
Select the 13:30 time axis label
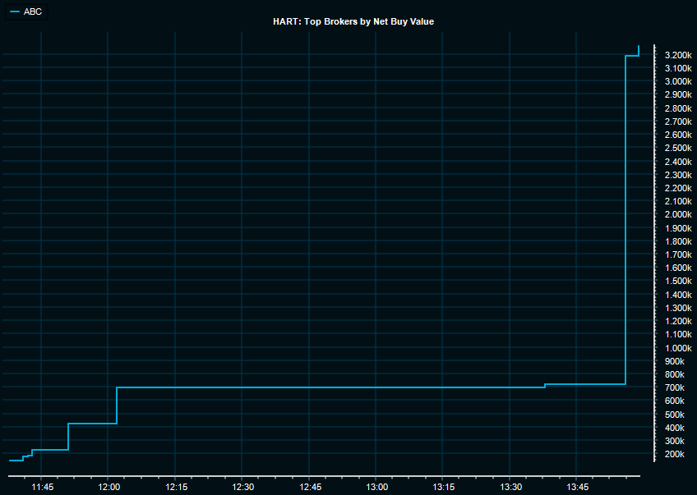(510, 487)
